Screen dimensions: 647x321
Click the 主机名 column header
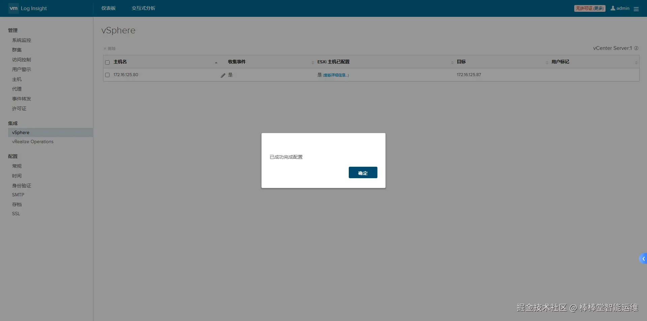point(120,62)
